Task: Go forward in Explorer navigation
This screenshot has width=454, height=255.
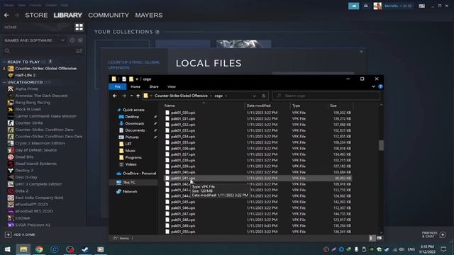Action: click(124, 96)
